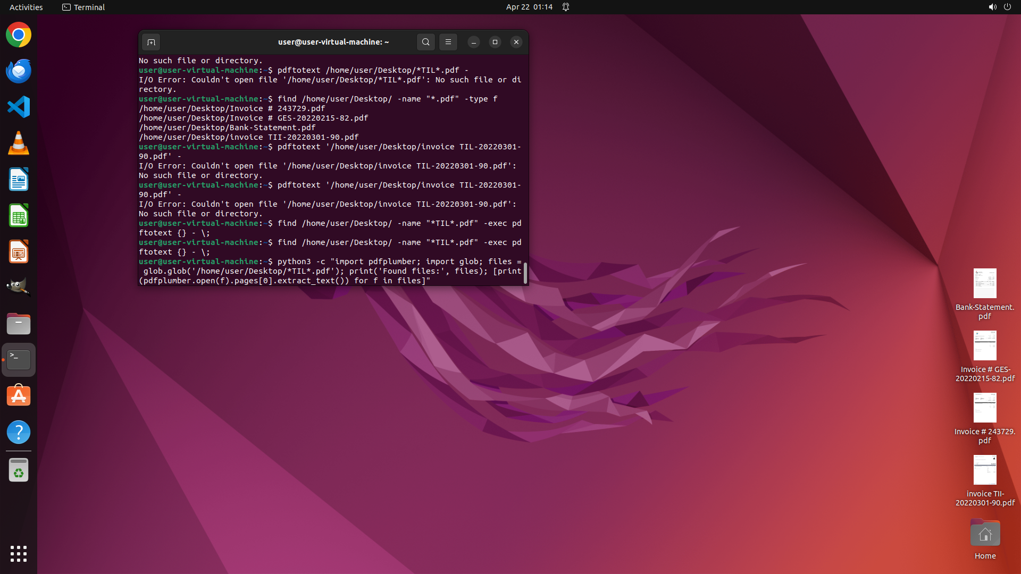The height and width of the screenshot is (574, 1021).
Task: Open the Terminal app menu in top bar
Action: pos(83,7)
